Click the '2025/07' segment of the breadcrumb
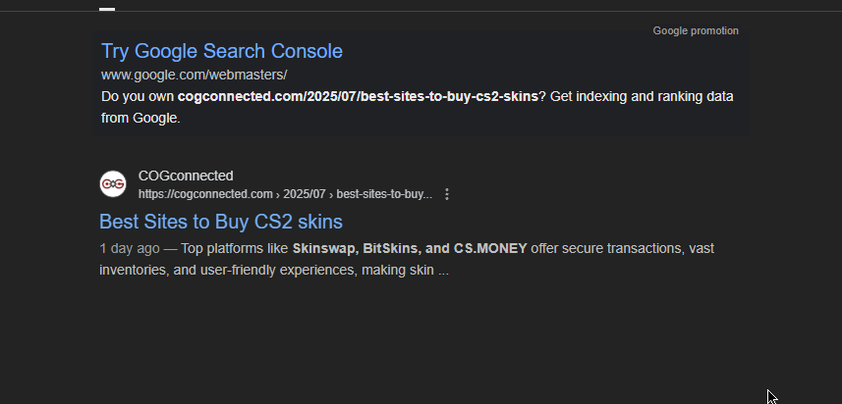The height and width of the screenshot is (404, 842). [x=304, y=194]
